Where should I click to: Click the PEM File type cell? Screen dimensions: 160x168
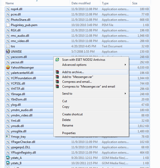[x=107, y=25]
